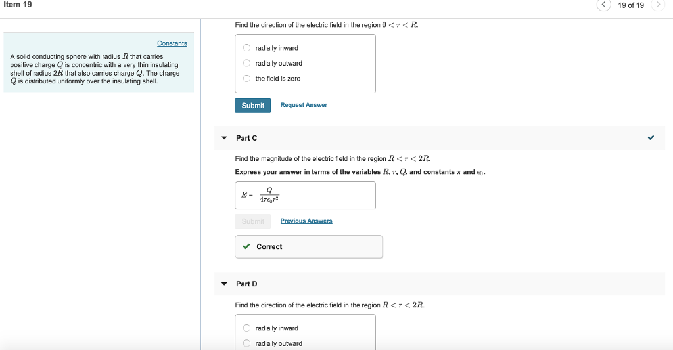Click the blue Submit button
Screen dimensions: 673x350
coord(253,106)
